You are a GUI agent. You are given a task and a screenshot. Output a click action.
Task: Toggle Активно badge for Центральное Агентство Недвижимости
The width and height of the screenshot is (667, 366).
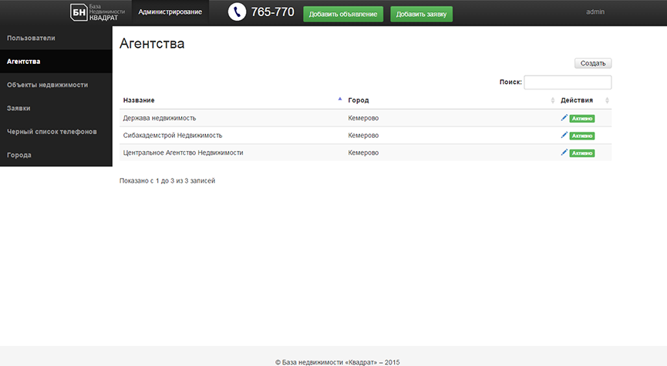(582, 153)
